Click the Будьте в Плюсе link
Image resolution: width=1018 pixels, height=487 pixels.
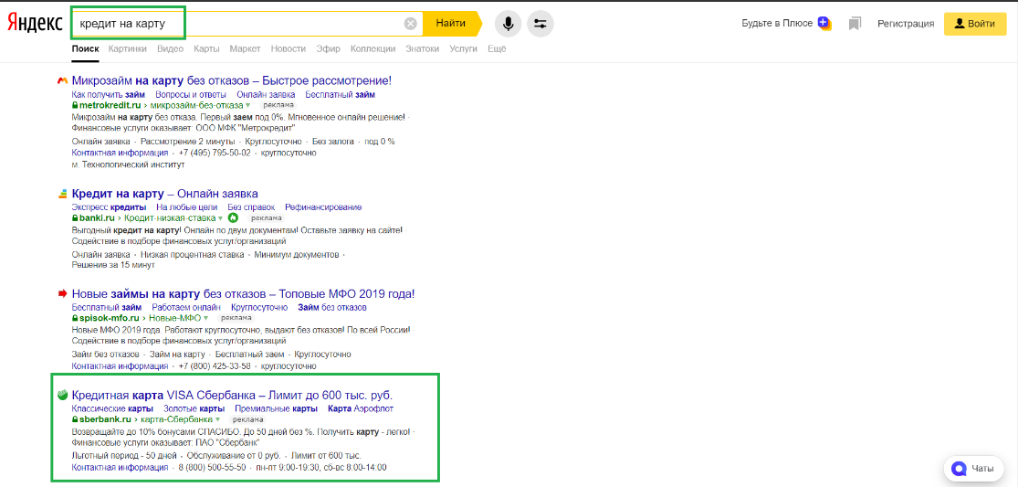click(777, 24)
